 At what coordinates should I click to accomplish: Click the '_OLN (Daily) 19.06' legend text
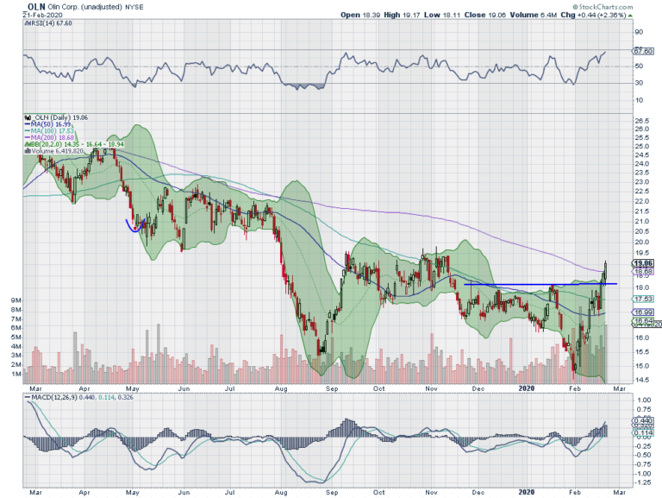(59, 117)
